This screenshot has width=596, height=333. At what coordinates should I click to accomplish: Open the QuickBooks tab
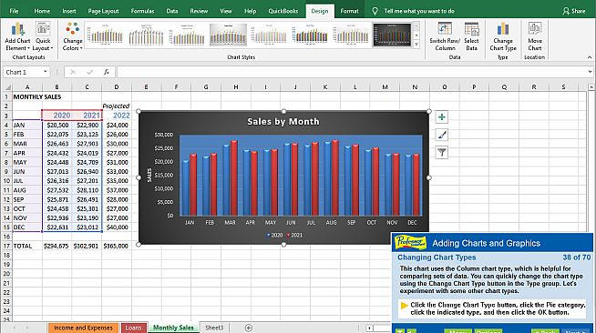coord(283,11)
